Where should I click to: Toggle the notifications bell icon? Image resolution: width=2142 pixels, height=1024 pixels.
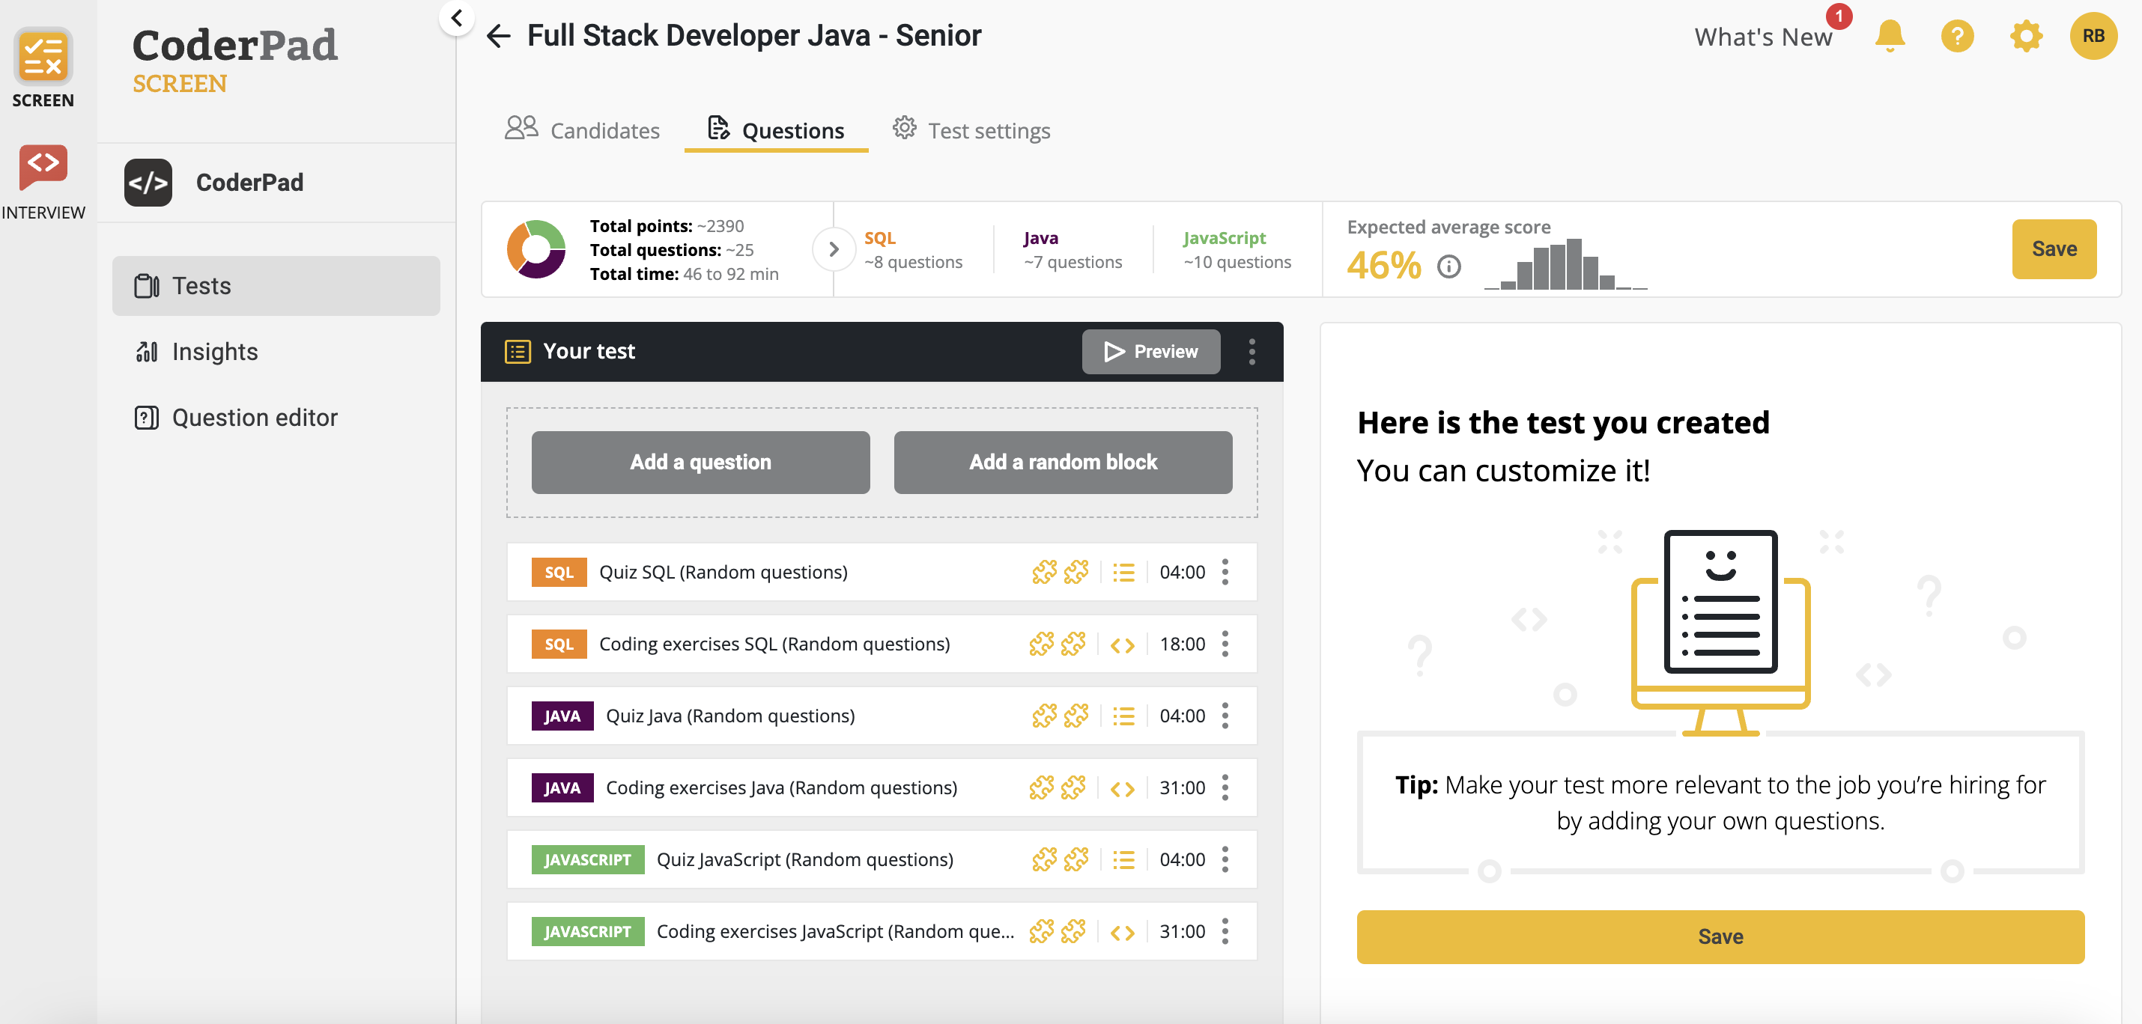pyautogui.click(x=1888, y=35)
